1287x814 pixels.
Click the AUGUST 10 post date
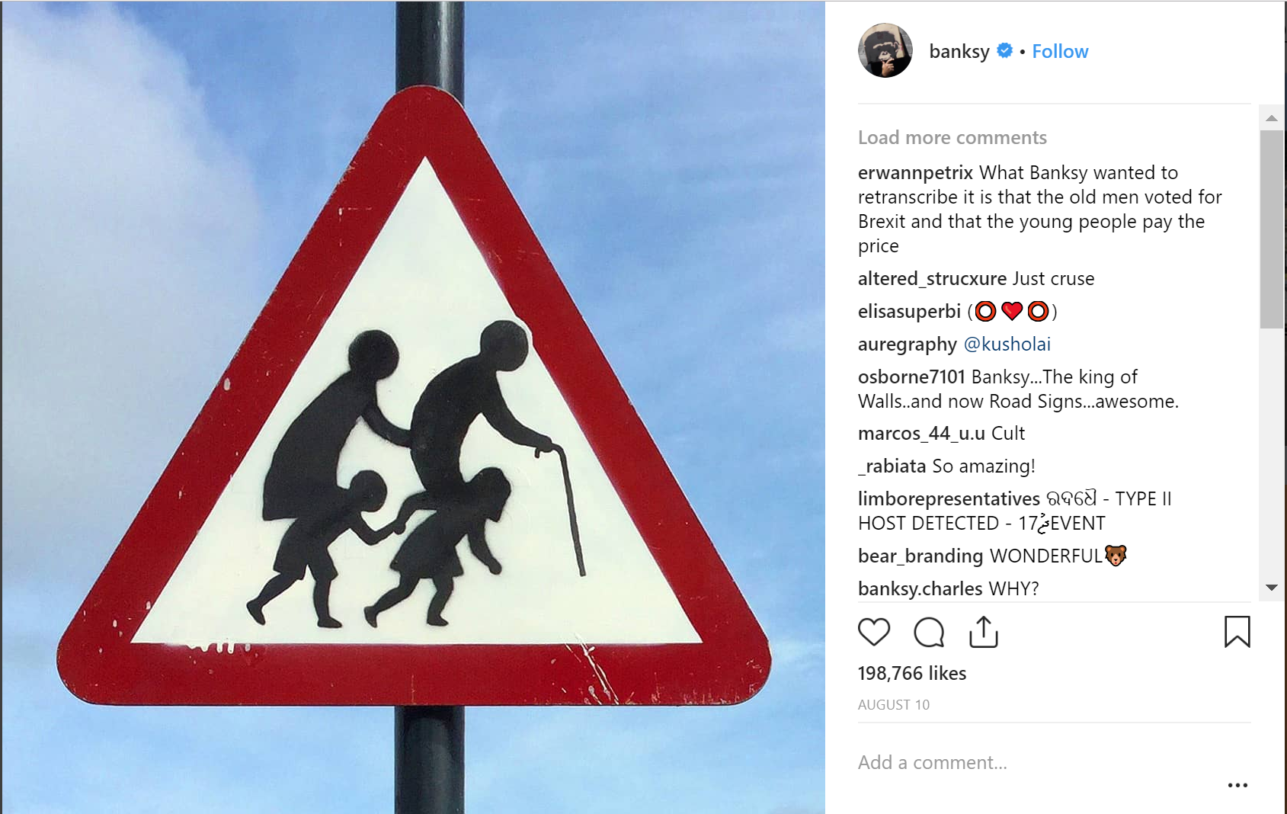(x=894, y=705)
